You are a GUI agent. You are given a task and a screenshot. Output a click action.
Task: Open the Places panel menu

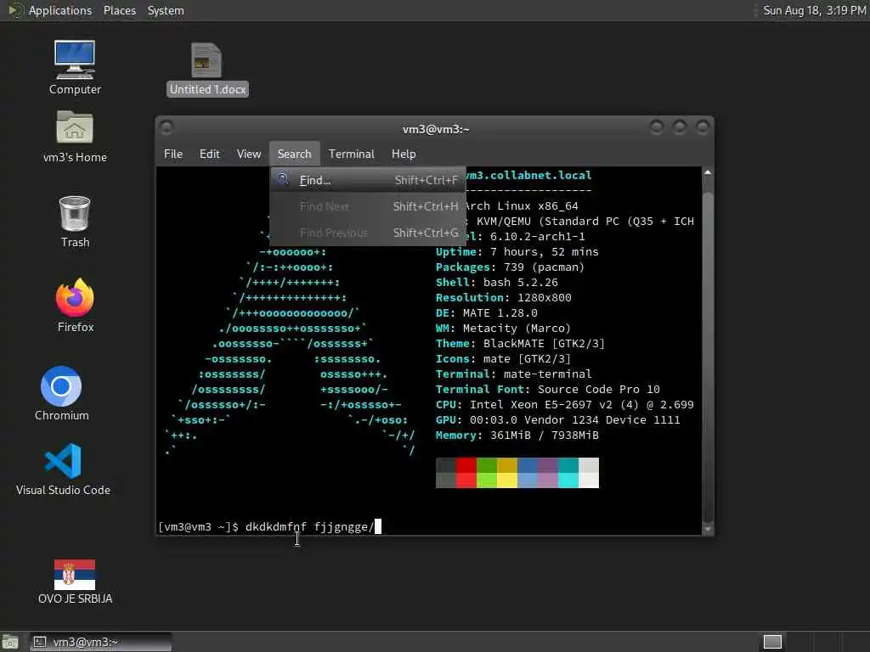[x=119, y=10]
